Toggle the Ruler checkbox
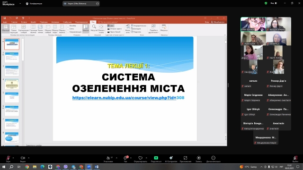303x170 pixels. tap(68, 25)
